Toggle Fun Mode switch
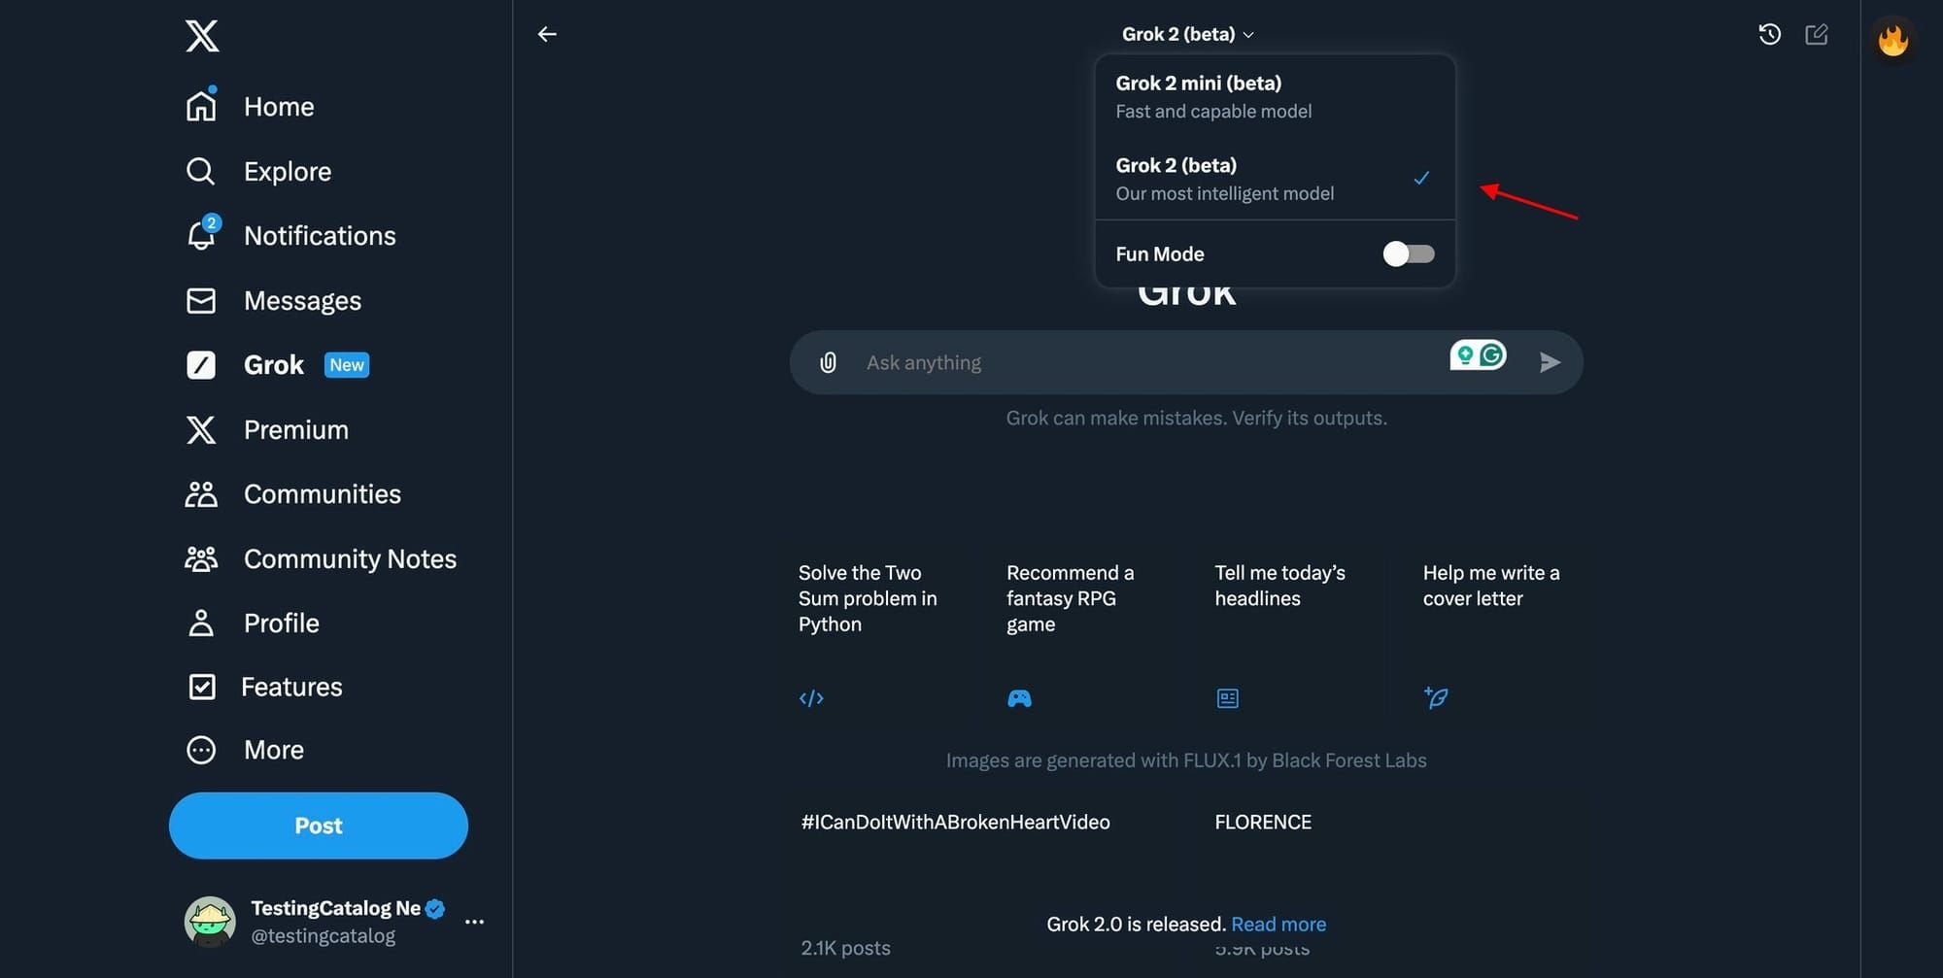The width and height of the screenshot is (1943, 978). pyautogui.click(x=1409, y=253)
